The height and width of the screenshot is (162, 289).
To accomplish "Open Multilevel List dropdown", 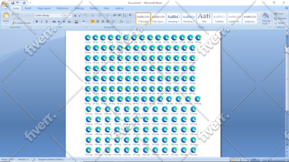I will click(110, 15).
